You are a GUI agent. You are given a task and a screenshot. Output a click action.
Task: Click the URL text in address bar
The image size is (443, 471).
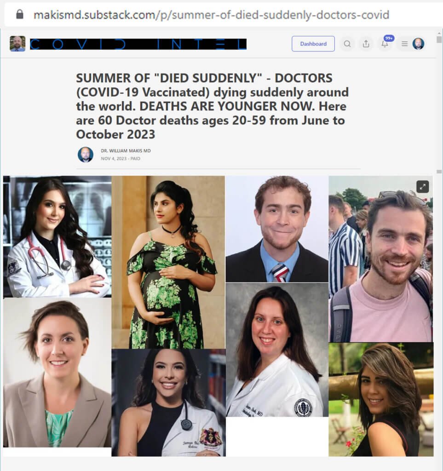point(212,15)
